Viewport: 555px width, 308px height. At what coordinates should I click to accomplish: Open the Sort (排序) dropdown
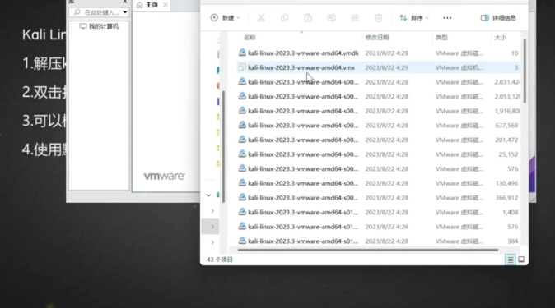(413, 18)
